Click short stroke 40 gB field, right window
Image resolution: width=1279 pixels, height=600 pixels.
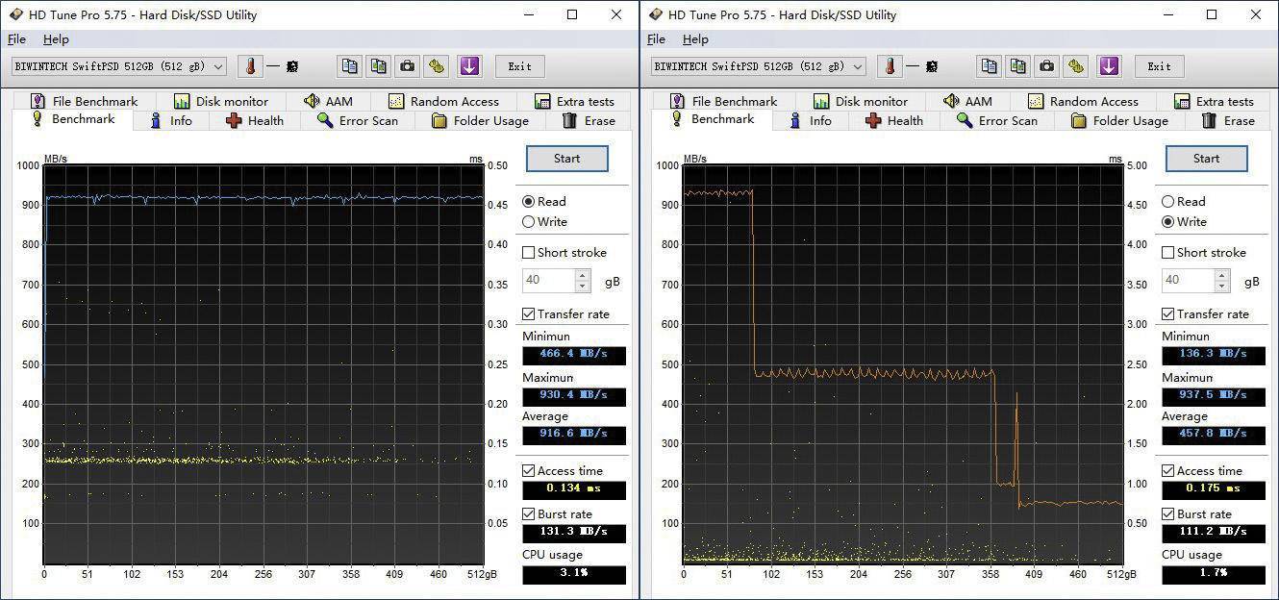click(x=1188, y=281)
